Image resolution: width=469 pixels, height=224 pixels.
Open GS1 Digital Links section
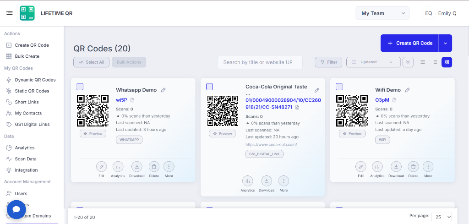pyautogui.click(x=32, y=125)
